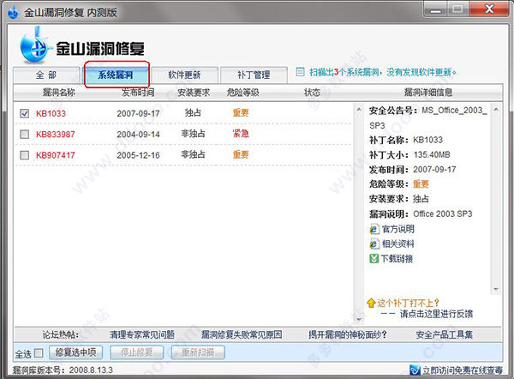This screenshot has height=379, width=514.
Task: Open the 相关资料 IE icon
Action: pos(374,244)
